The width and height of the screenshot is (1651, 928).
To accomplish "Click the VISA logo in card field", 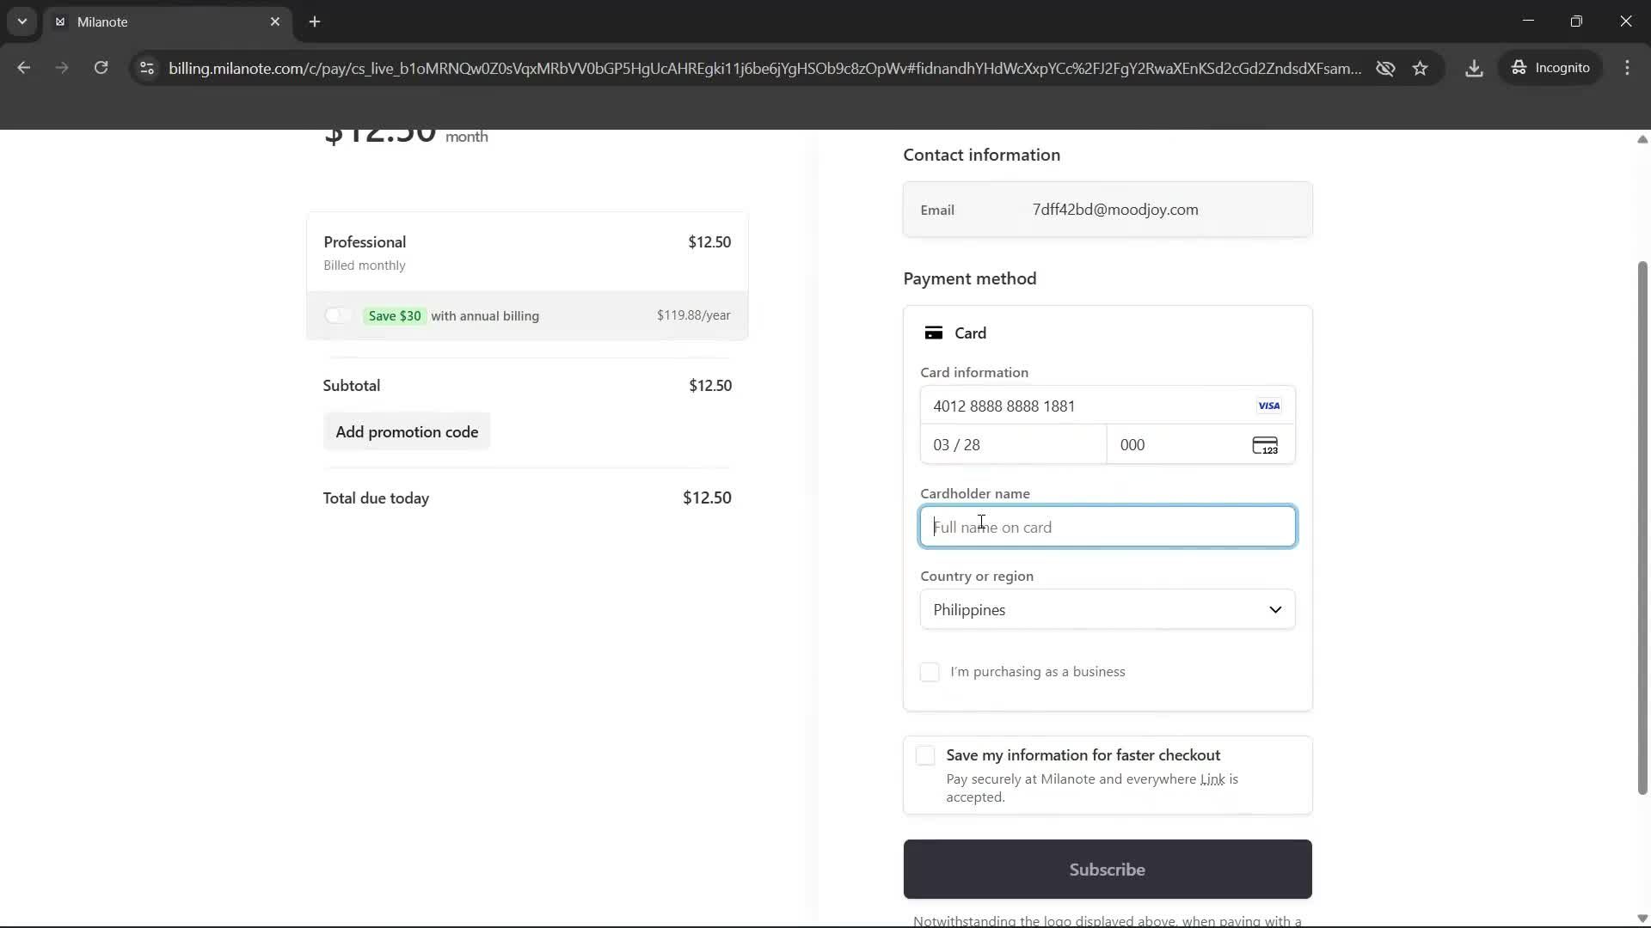I will [x=1268, y=405].
